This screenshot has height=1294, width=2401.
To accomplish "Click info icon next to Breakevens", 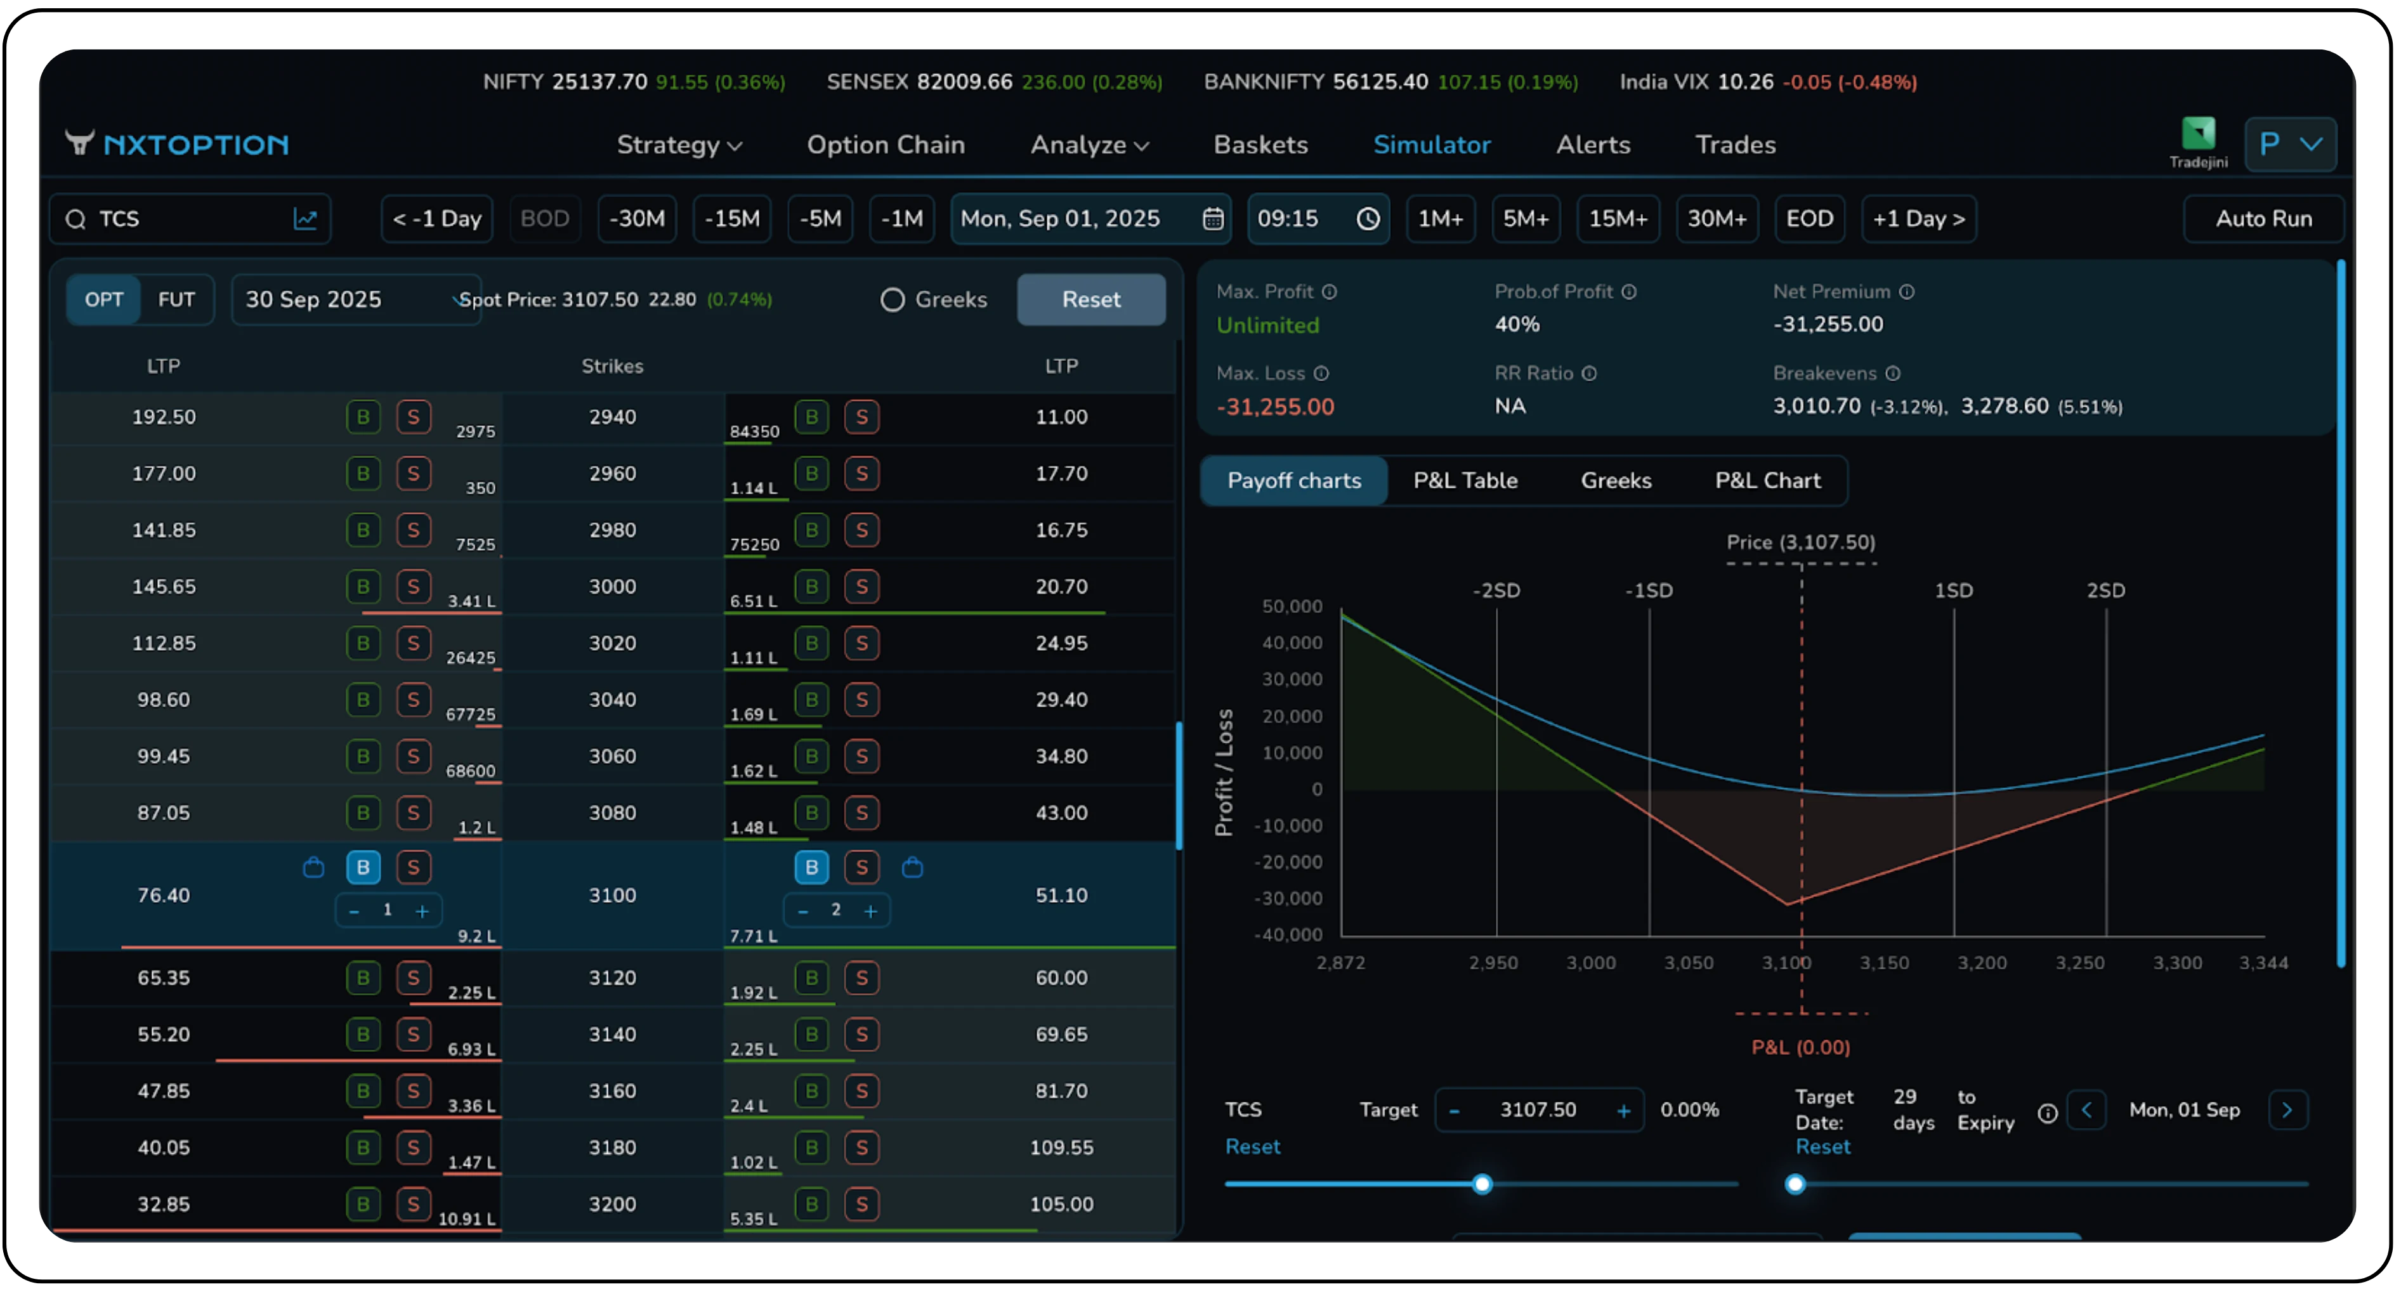I will click(1892, 374).
